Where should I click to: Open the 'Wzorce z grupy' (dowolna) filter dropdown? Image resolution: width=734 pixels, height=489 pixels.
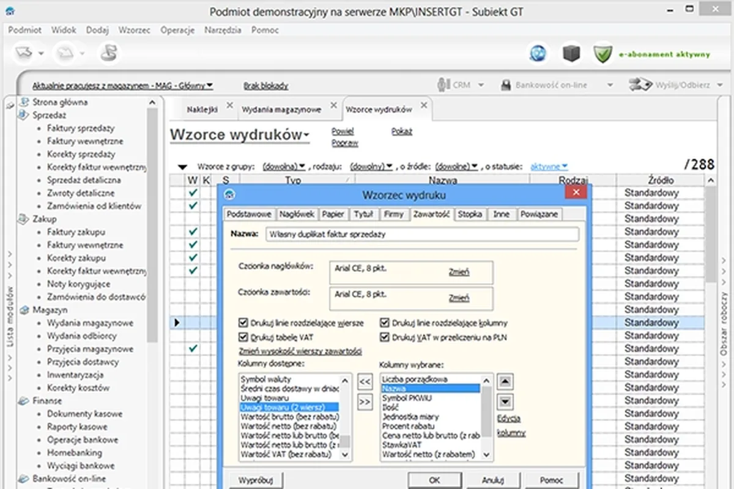pos(284,166)
